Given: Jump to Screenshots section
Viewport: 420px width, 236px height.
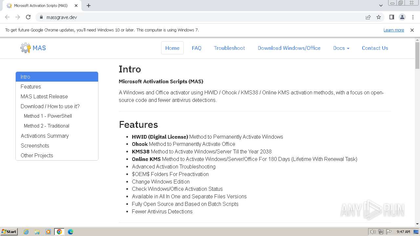Looking at the screenshot, I should 57,146.
